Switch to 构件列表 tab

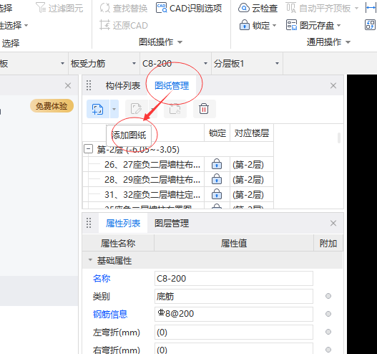pyautogui.click(x=123, y=85)
